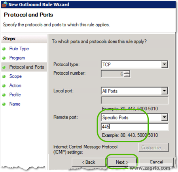This screenshot has width=178, height=172.
Task: Click the 'Specify the protocols and ports' description
Action: (56, 25)
